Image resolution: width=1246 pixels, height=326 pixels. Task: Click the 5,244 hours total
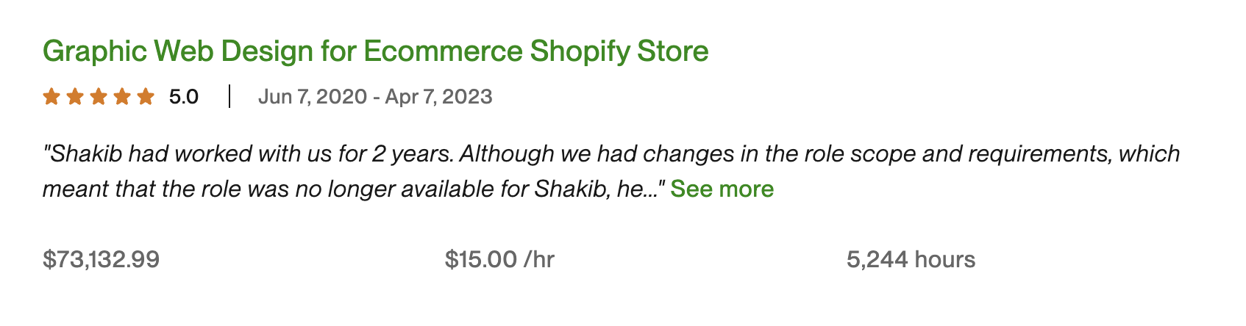(x=911, y=259)
